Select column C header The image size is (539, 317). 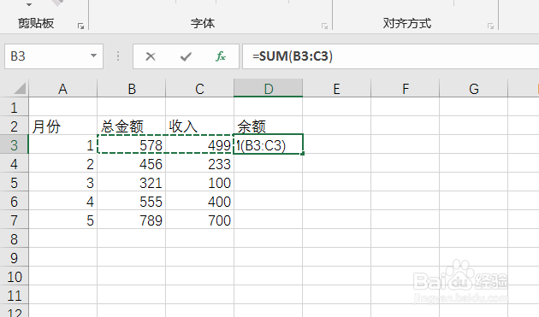pyautogui.click(x=199, y=89)
